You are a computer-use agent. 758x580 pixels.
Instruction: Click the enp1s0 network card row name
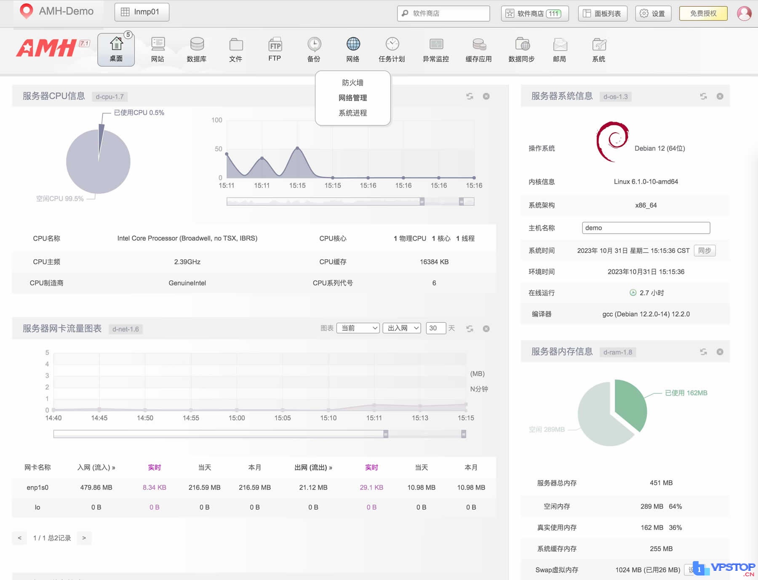coord(37,488)
